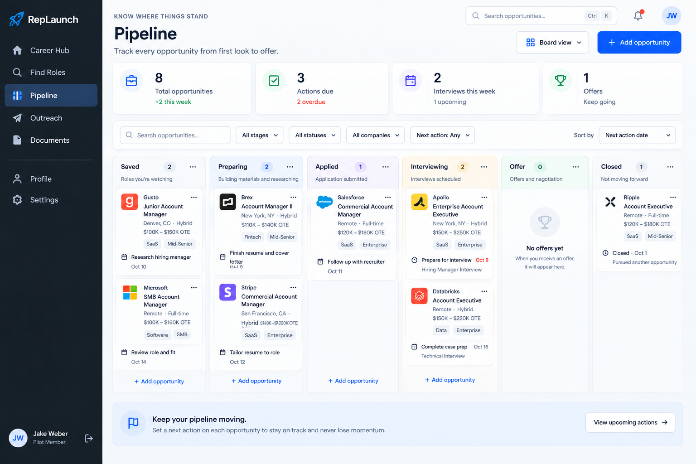Open the Stripe card options menu
The image size is (696, 464).
[293, 287]
